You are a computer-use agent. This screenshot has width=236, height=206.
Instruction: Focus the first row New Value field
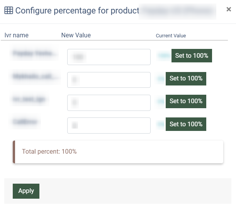pyautogui.click(x=109, y=57)
